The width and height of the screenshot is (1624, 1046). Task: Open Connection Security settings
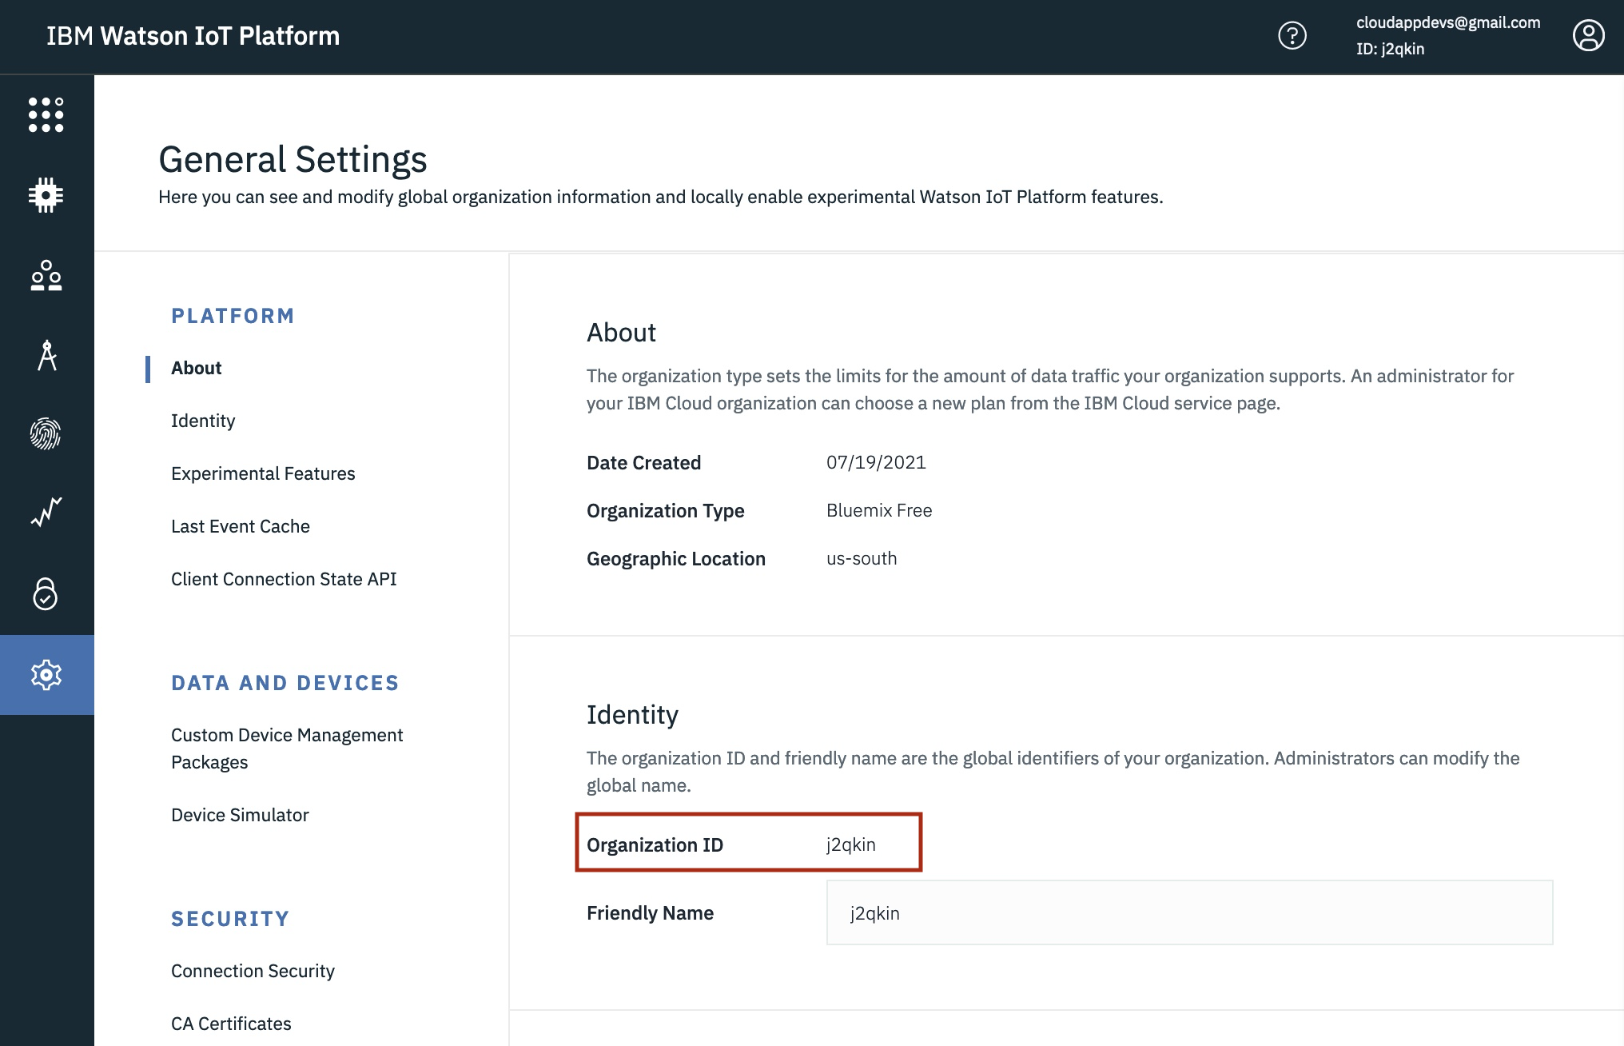point(253,971)
